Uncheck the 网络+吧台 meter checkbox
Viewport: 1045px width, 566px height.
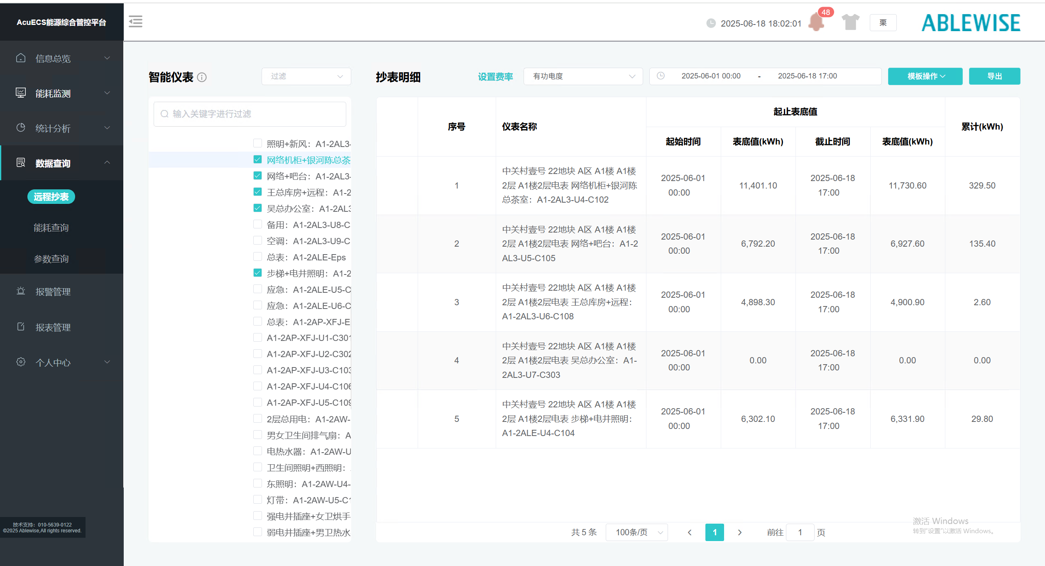pyautogui.click(x=257, y=176)
